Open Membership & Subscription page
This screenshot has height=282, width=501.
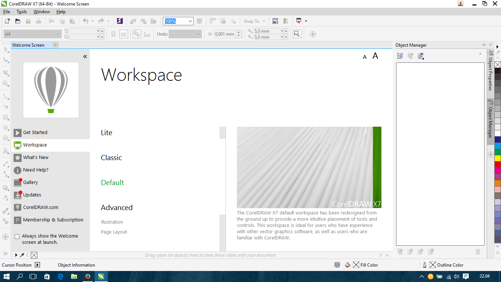53,220
